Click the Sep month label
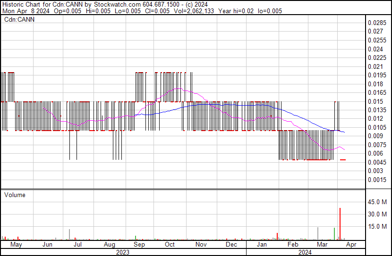Screen dimensions: 392x256 139,245
